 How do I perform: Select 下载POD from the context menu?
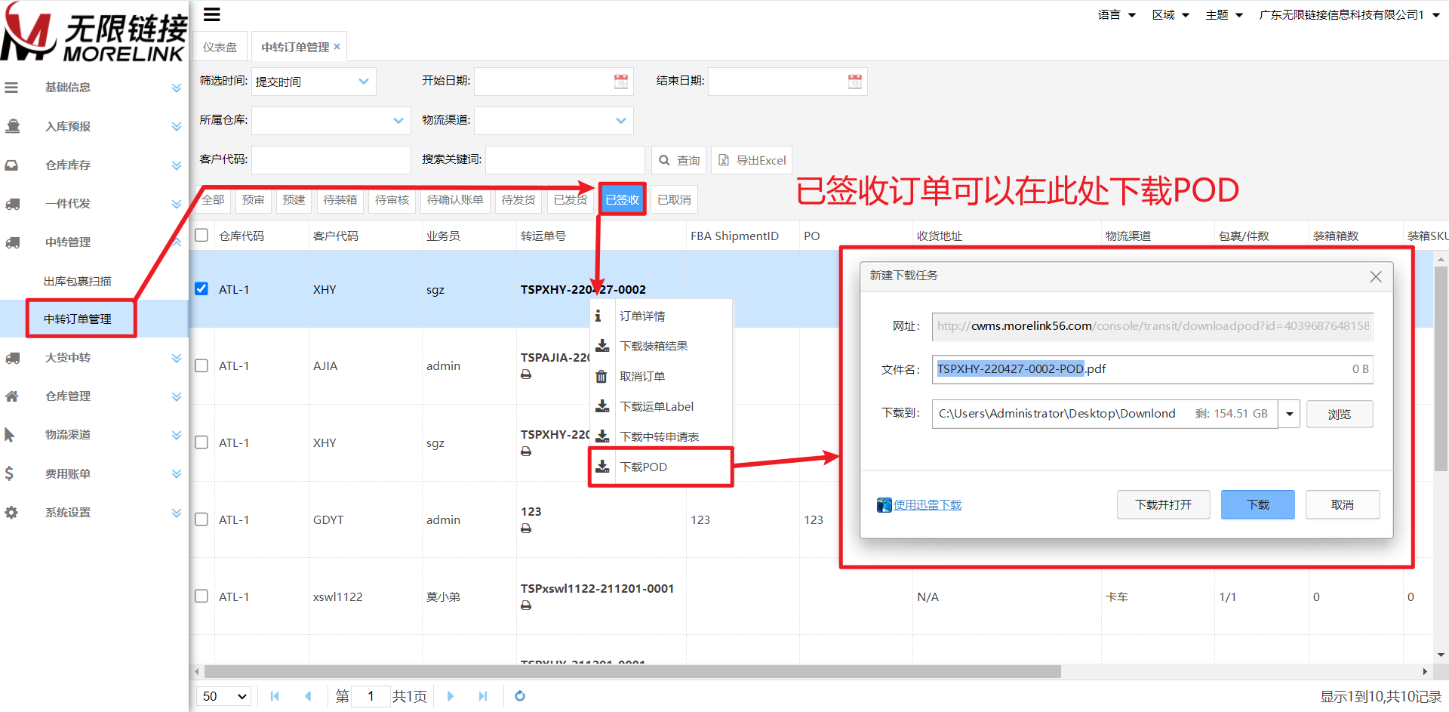pos(643,467)
